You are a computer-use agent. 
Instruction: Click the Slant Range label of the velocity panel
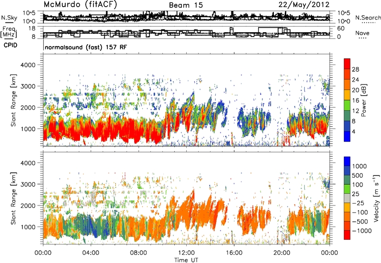pos(13,198)
